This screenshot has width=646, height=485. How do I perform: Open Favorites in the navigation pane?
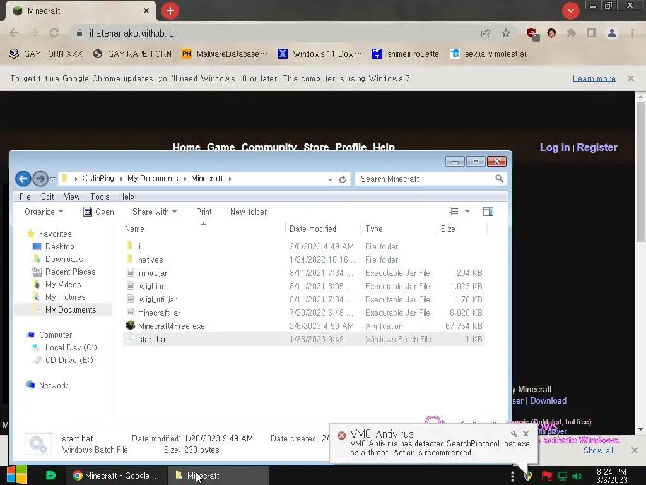pos(56,234)
